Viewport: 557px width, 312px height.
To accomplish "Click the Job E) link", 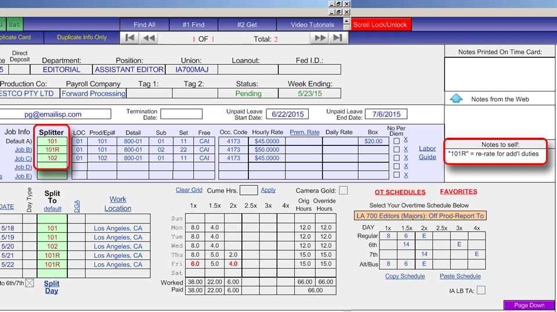I will (x=23, y=176).
